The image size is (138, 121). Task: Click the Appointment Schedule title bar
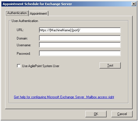66,4
